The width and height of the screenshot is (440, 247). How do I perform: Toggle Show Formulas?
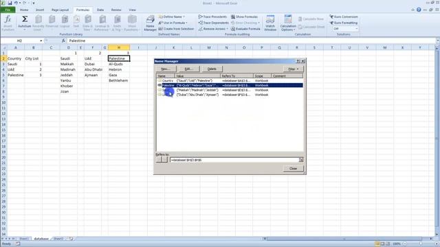[244, 16]
